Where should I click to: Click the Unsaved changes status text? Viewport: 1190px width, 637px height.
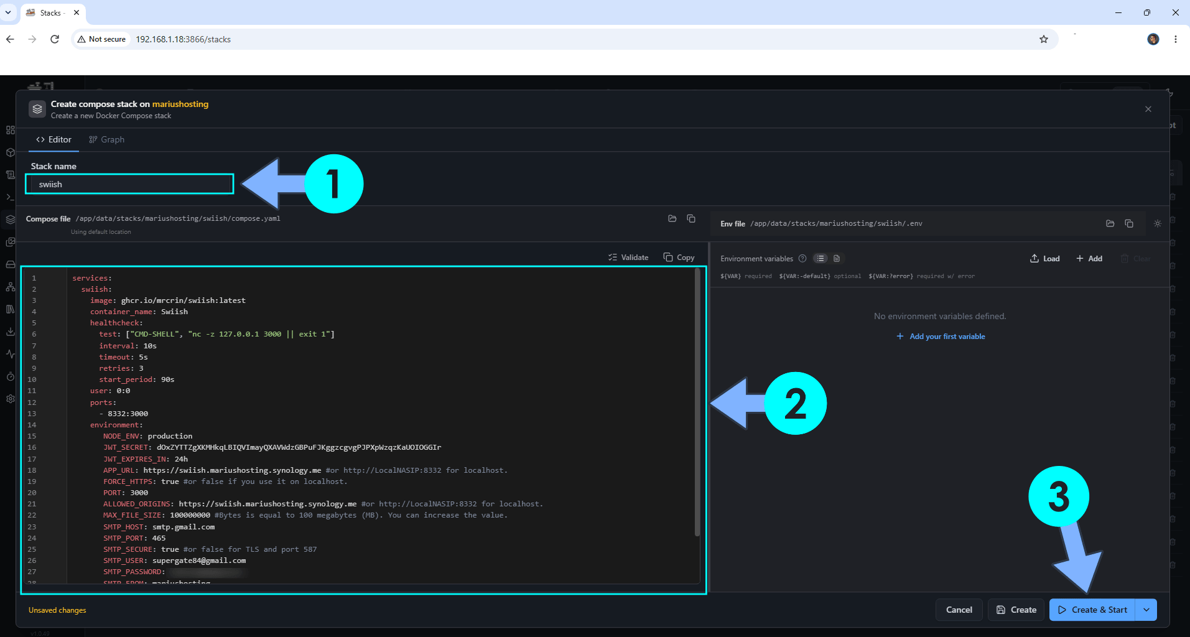coord(57,610)
